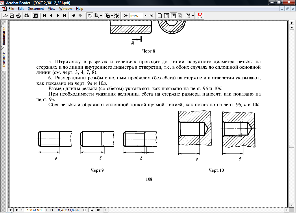Select Continuous Facing layout in status bar
The height and width of the screenshot is (213, 296).
point(99,210)
